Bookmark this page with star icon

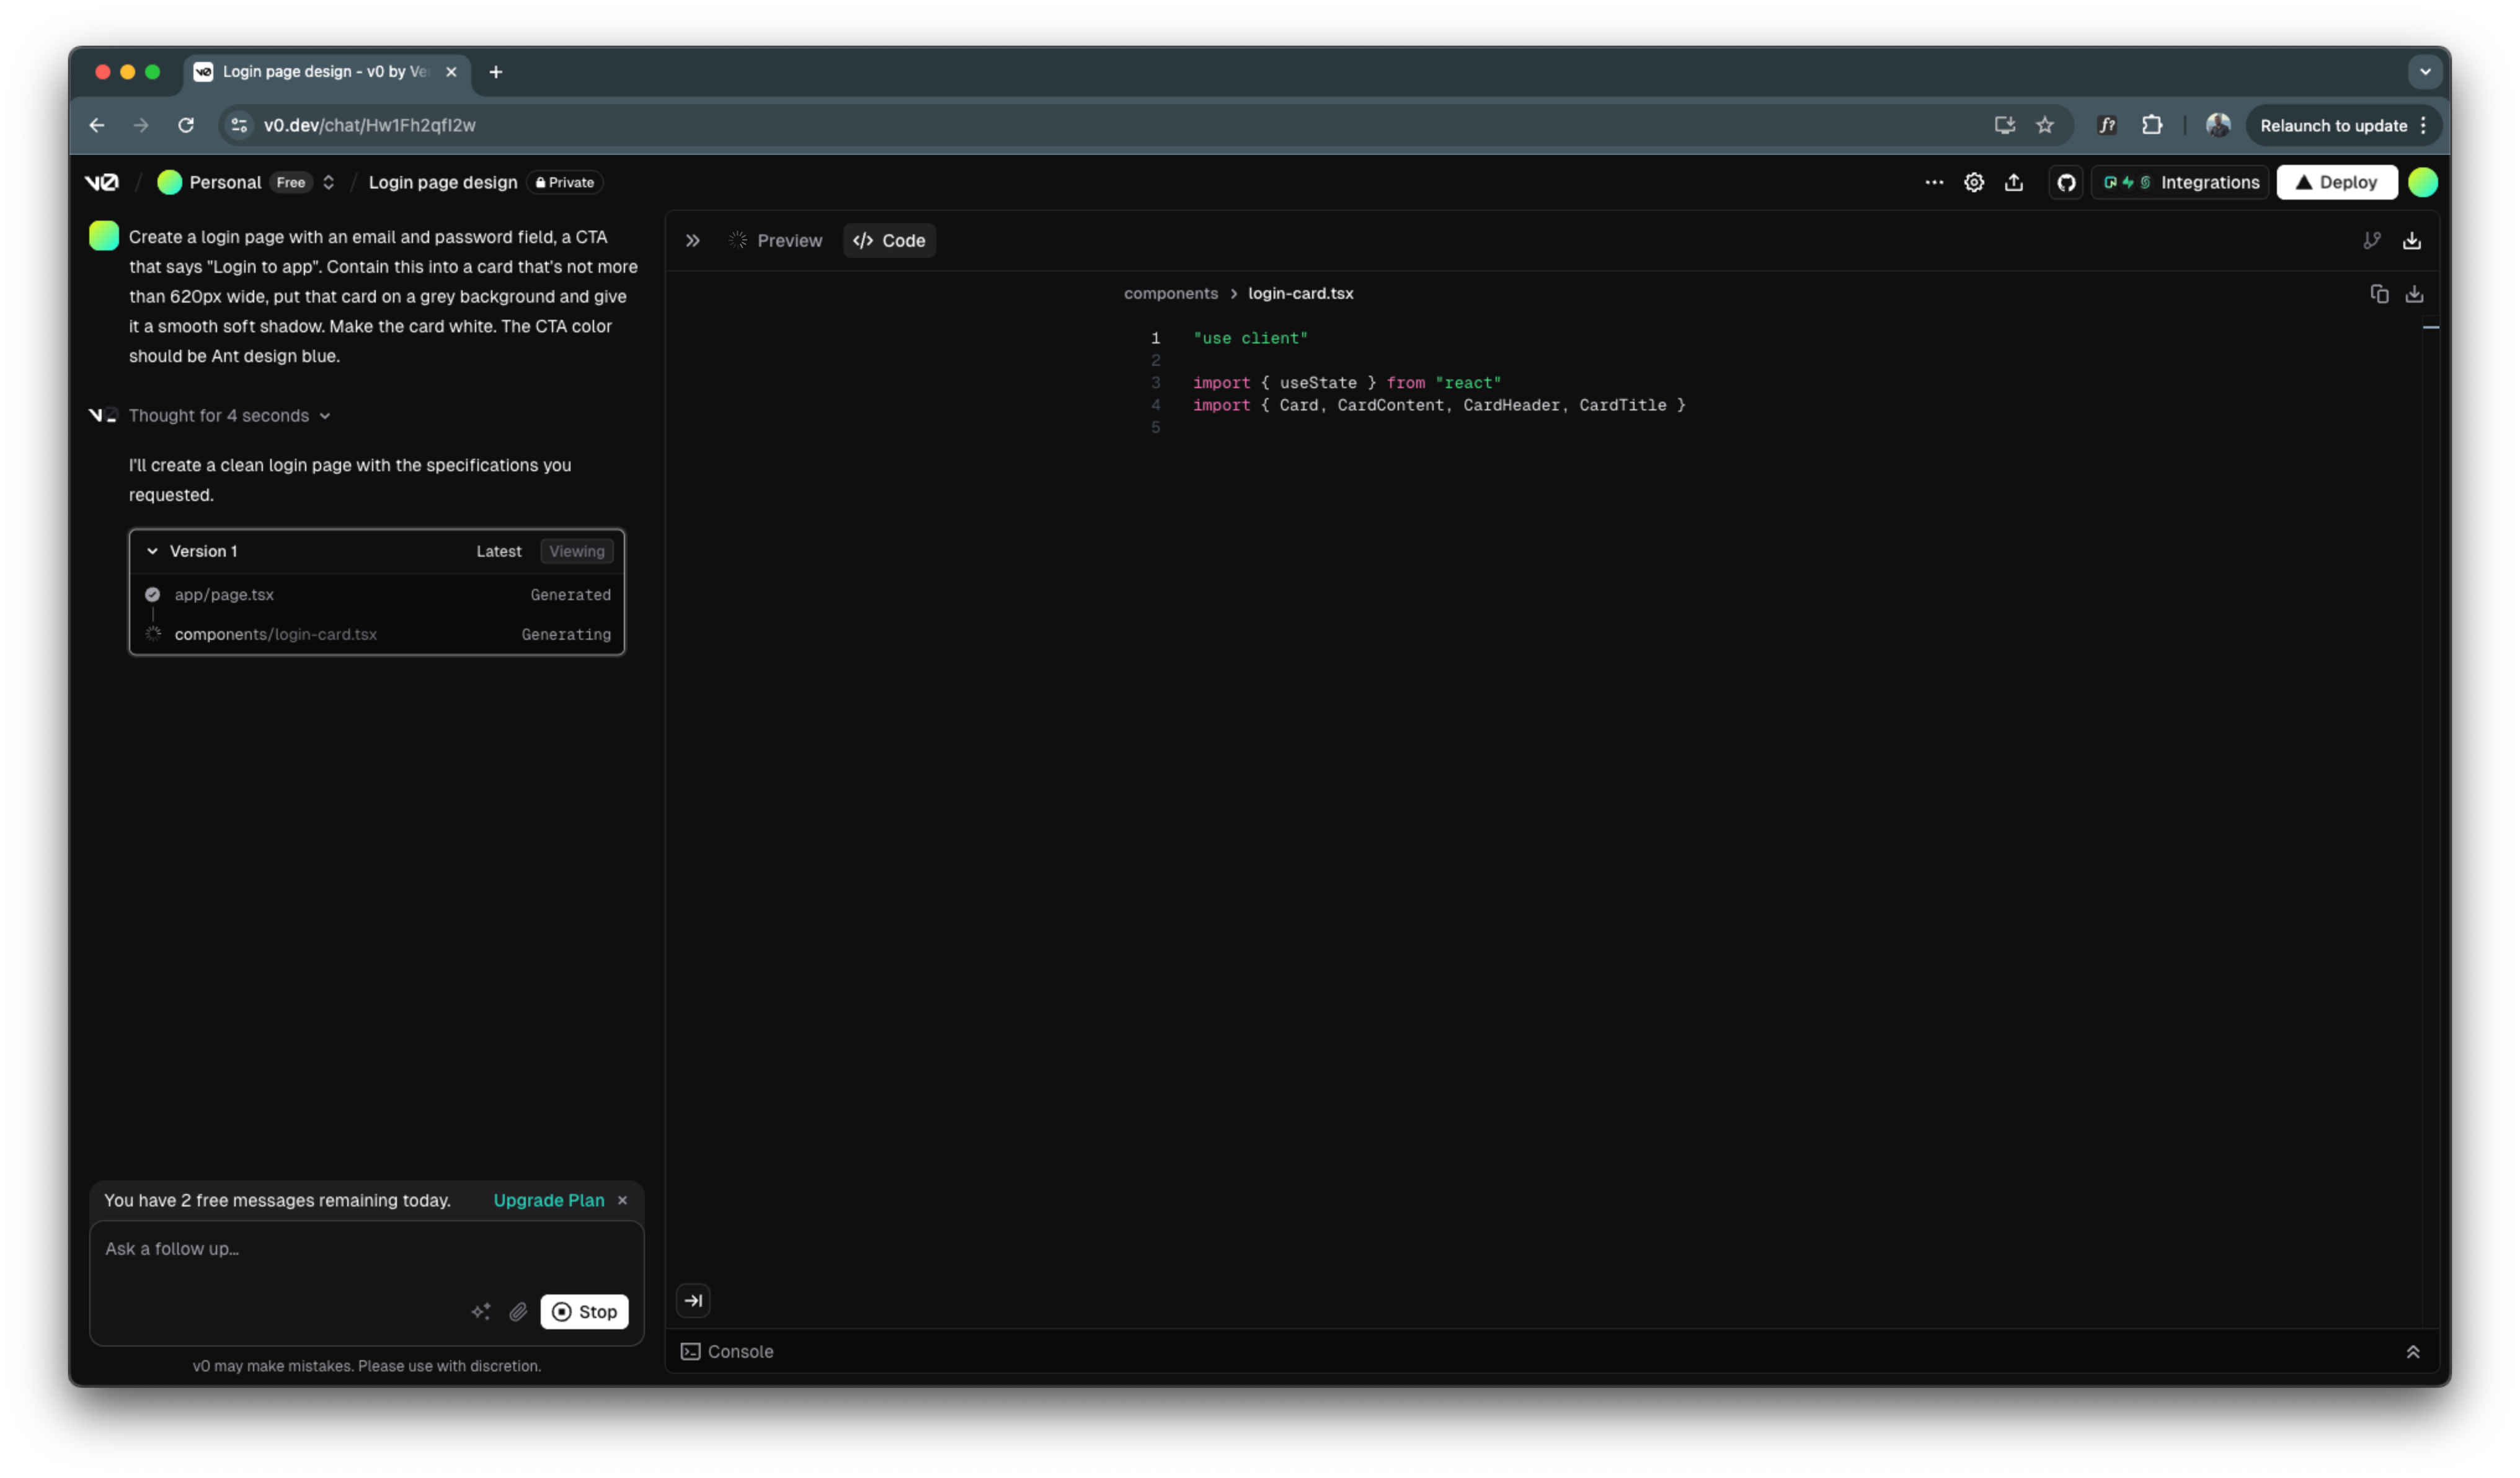point(2044,125)
